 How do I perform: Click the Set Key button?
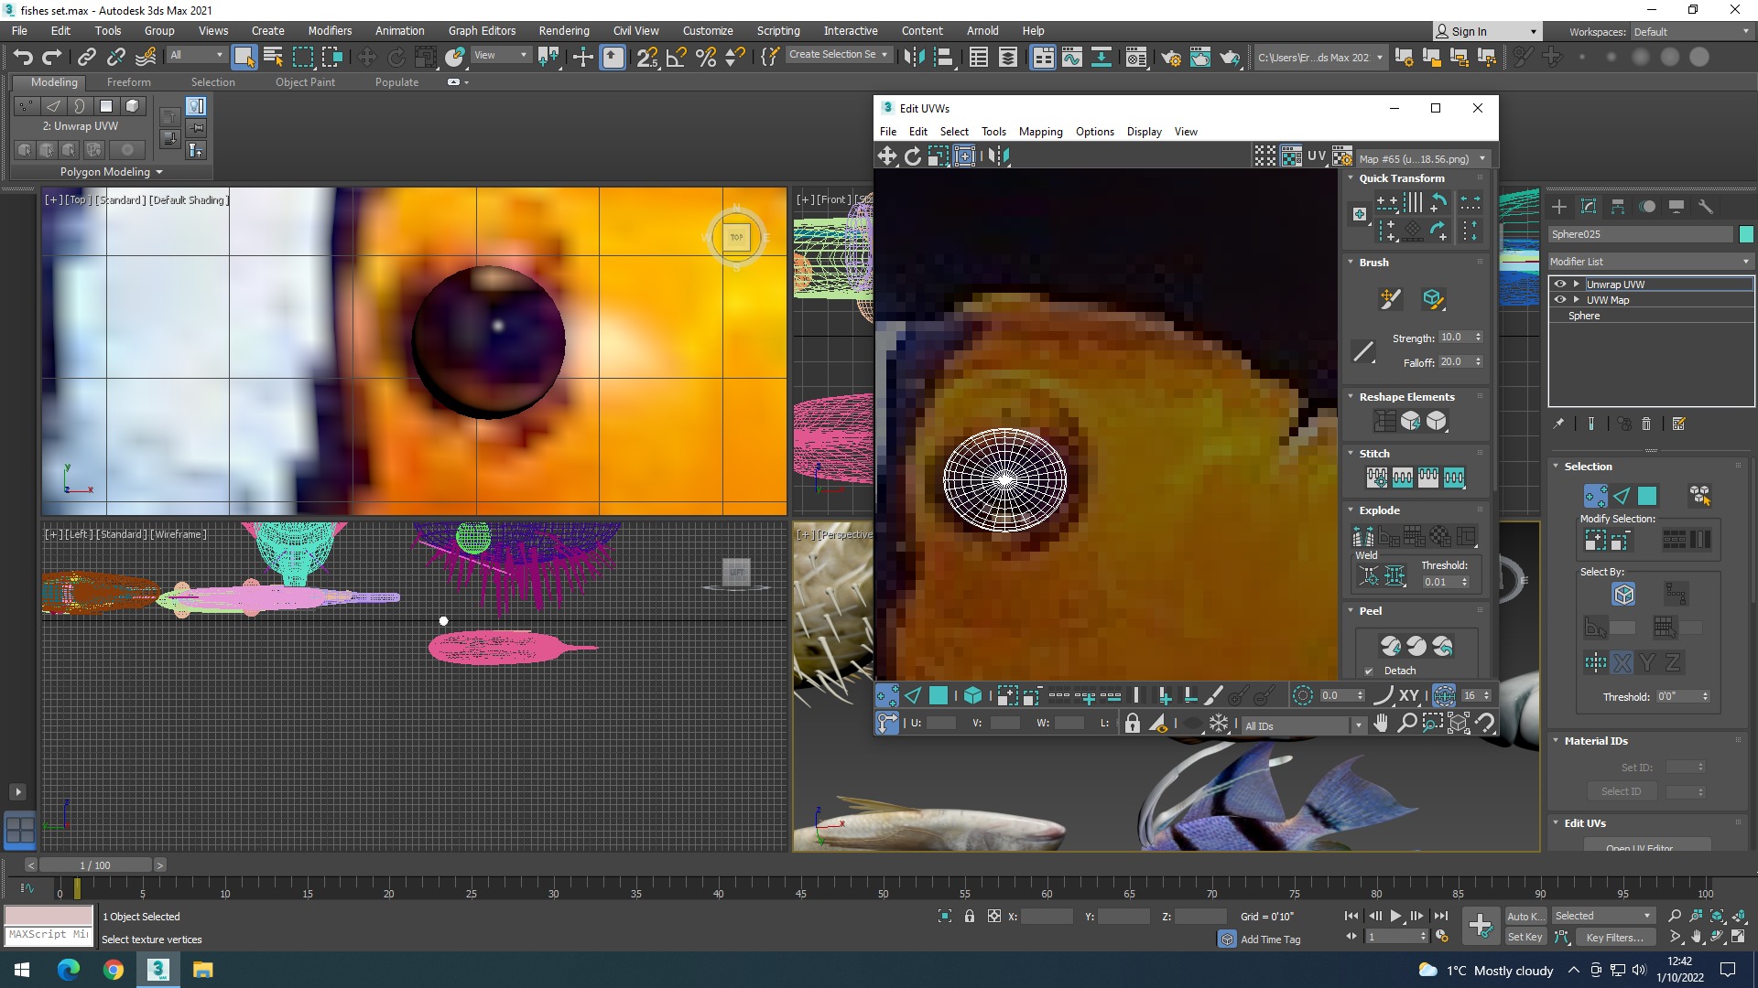pos(1525,938)
